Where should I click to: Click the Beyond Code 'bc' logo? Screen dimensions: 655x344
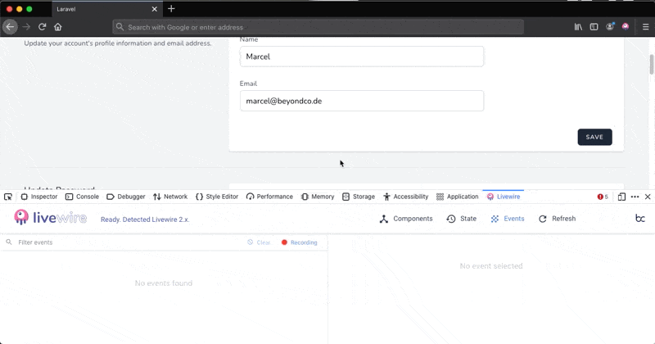[x=640, y=218]
